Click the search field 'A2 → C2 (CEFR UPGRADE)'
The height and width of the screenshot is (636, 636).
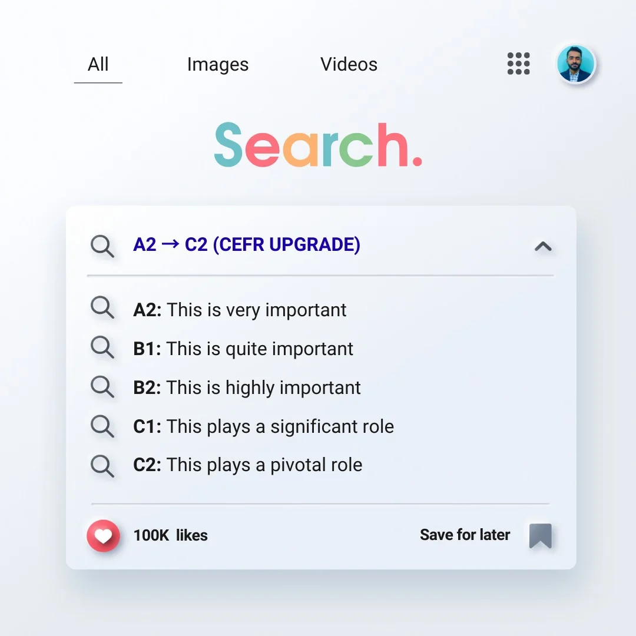pos(247,245)
